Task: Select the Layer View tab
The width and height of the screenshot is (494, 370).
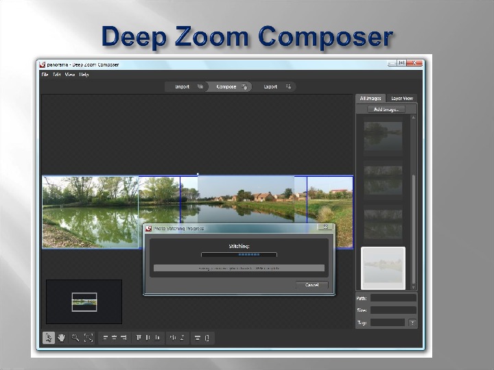Action: pyautogui.click(x=402, y=98)
